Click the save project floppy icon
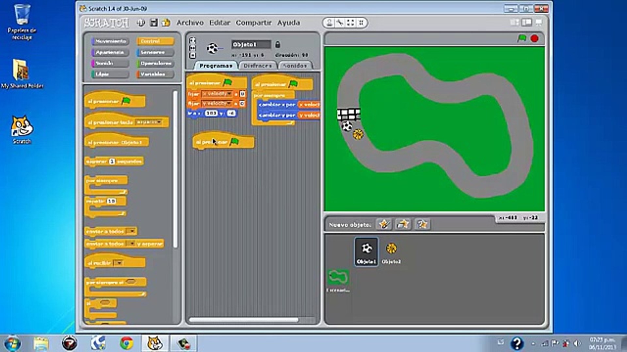The width and height of the screenshot is (627, 352). coord(153,22)
